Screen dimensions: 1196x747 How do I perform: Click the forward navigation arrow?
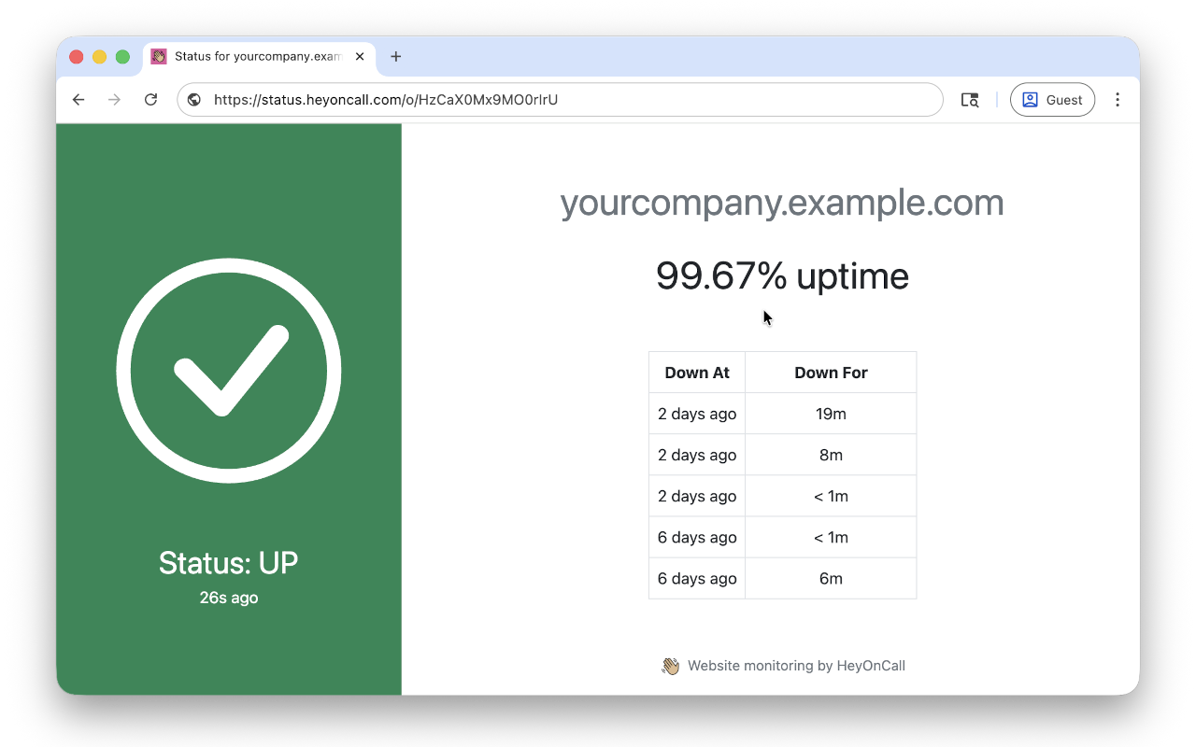(x=114, y=99)
